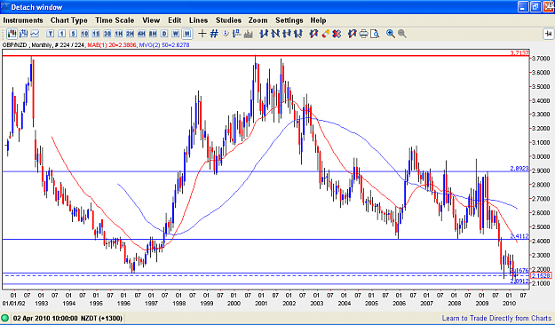Screen dimensions: 555x325
Task: Click the 2.4112 horizontal line label
Action: tap(519, 236)
